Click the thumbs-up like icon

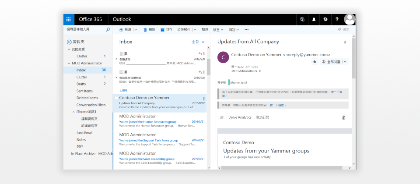point(315,62)
